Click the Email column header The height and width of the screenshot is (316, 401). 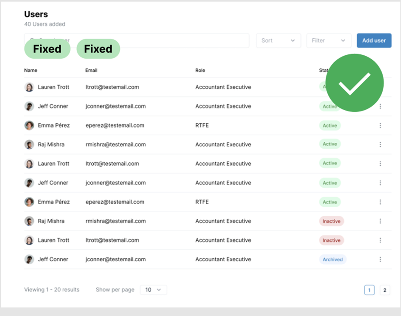coord(92,70)
